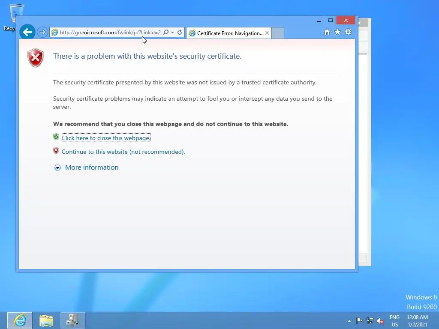
Task: Open Action Center flag icon
Action: point(360,321)
